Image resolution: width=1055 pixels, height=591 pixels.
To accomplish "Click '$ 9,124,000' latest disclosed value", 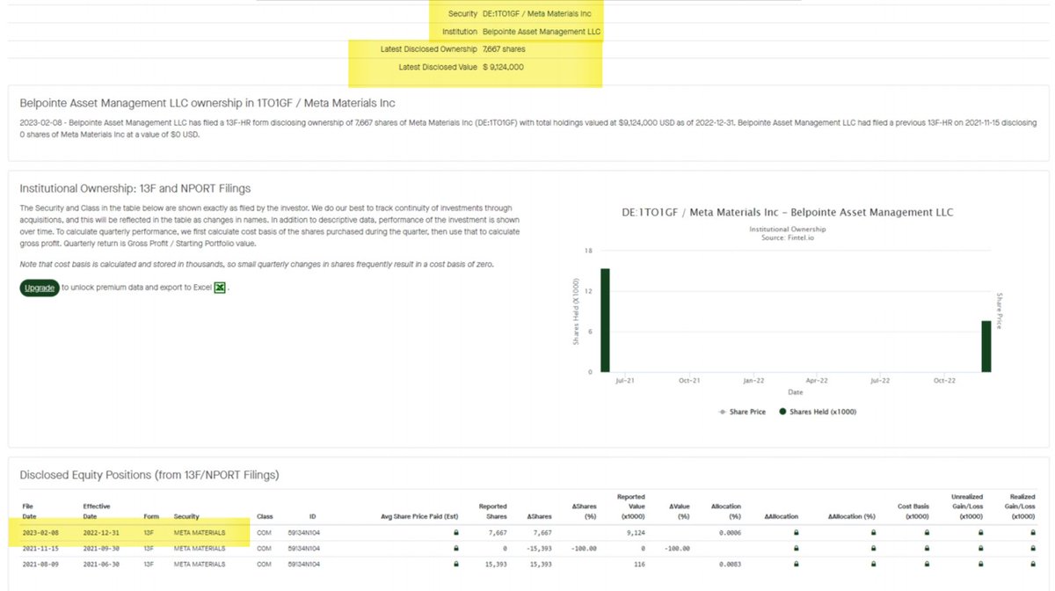I will coord(503,67).
